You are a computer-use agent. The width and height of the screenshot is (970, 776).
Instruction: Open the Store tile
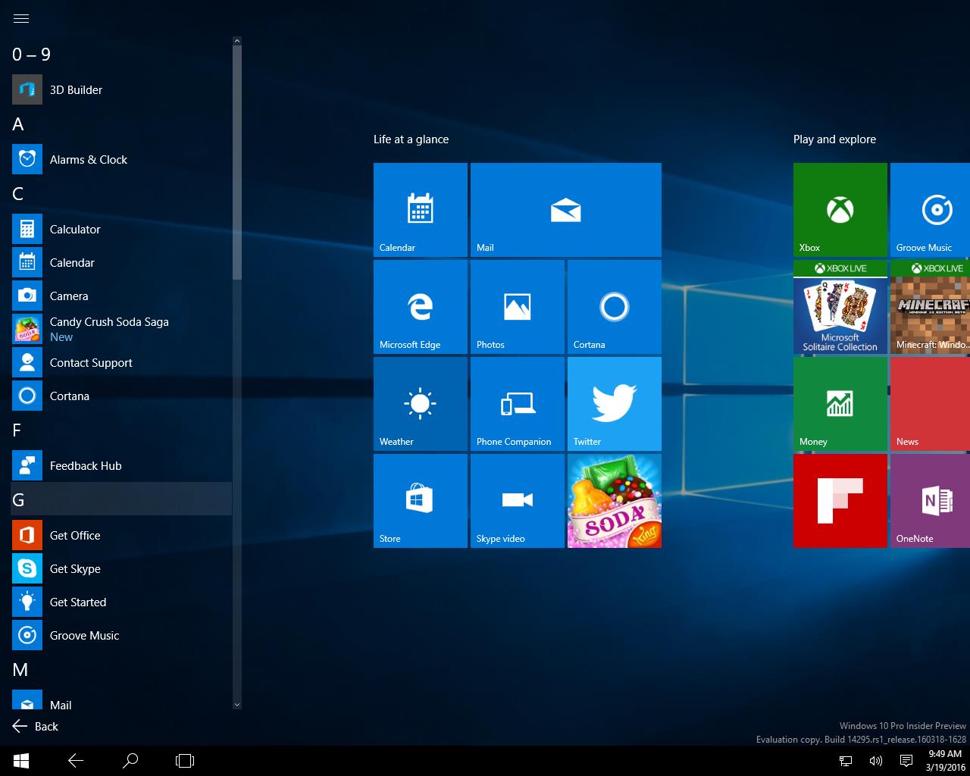coord(421,501)
